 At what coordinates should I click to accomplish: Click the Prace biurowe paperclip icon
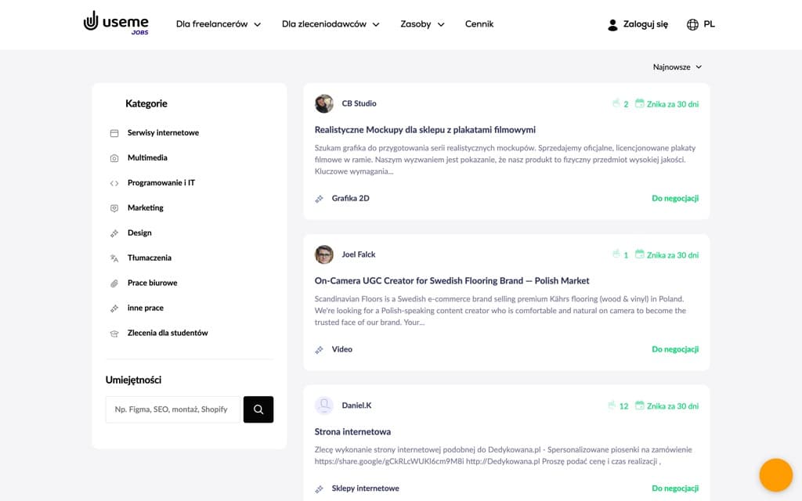pyautogui.click(x=114, y=283)
